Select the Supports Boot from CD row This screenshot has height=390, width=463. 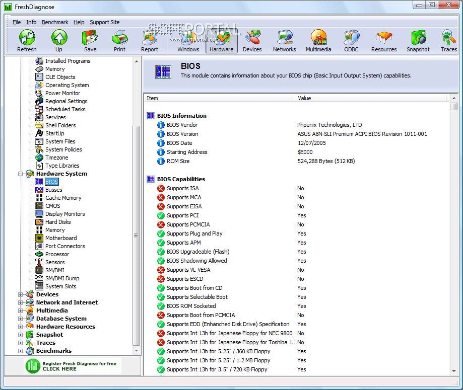pos(297,288)
